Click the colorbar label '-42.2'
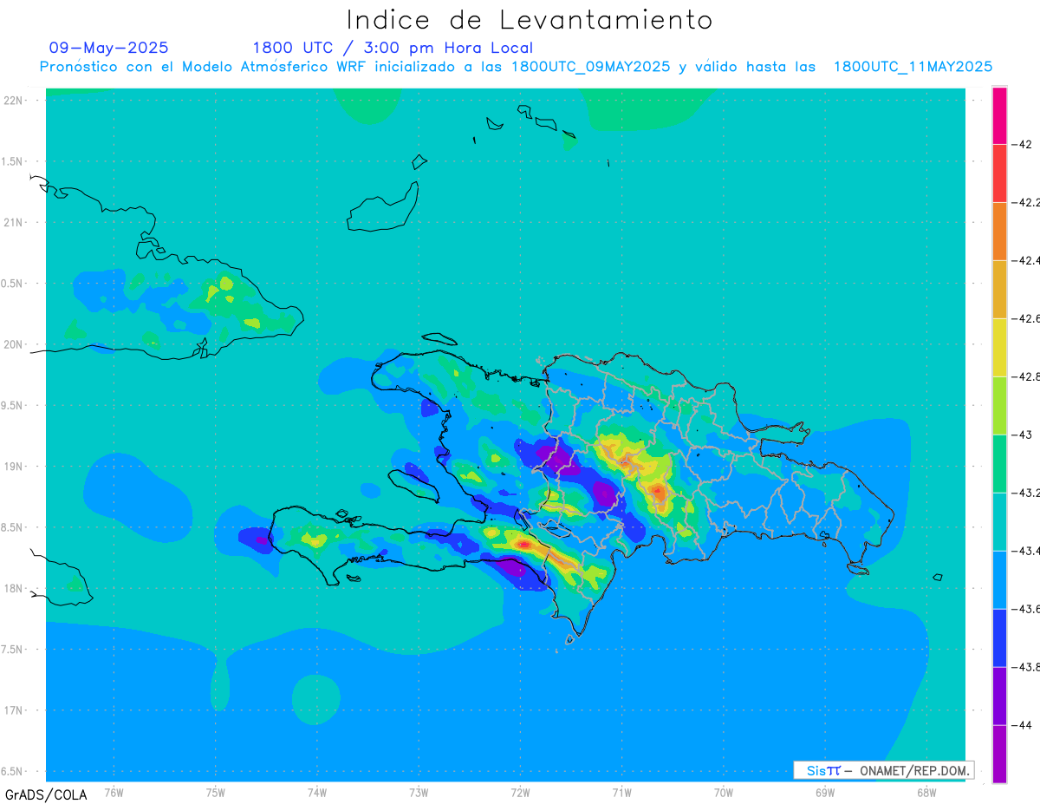This screenshot has width=1040, height=804. tap(1026, 202)
